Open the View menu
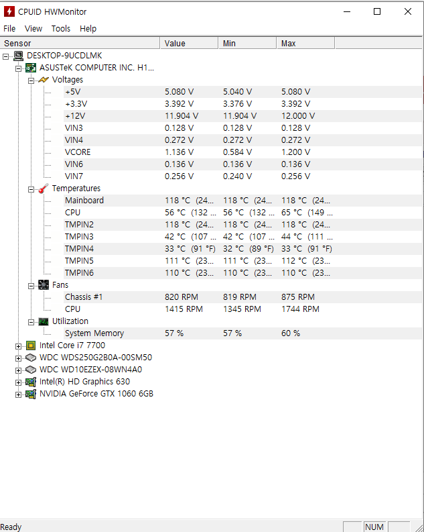Screen dimensions: 424x532 click(x=33, y=28)
